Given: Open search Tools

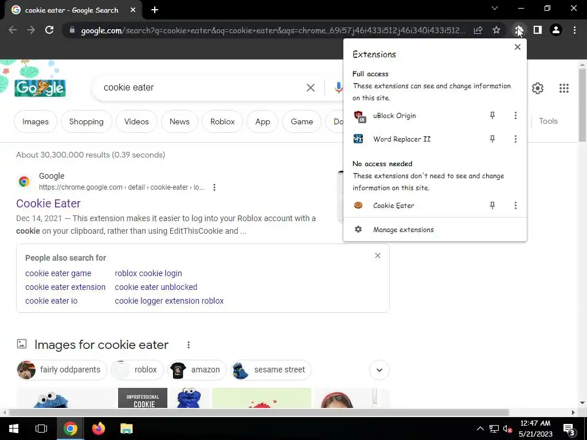Looking at the screenshot, I should tap(549, 121).
